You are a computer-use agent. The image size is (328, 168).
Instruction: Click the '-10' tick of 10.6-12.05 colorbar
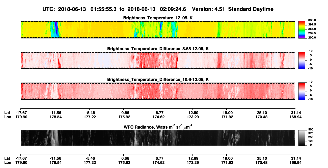tap(310, 99)
